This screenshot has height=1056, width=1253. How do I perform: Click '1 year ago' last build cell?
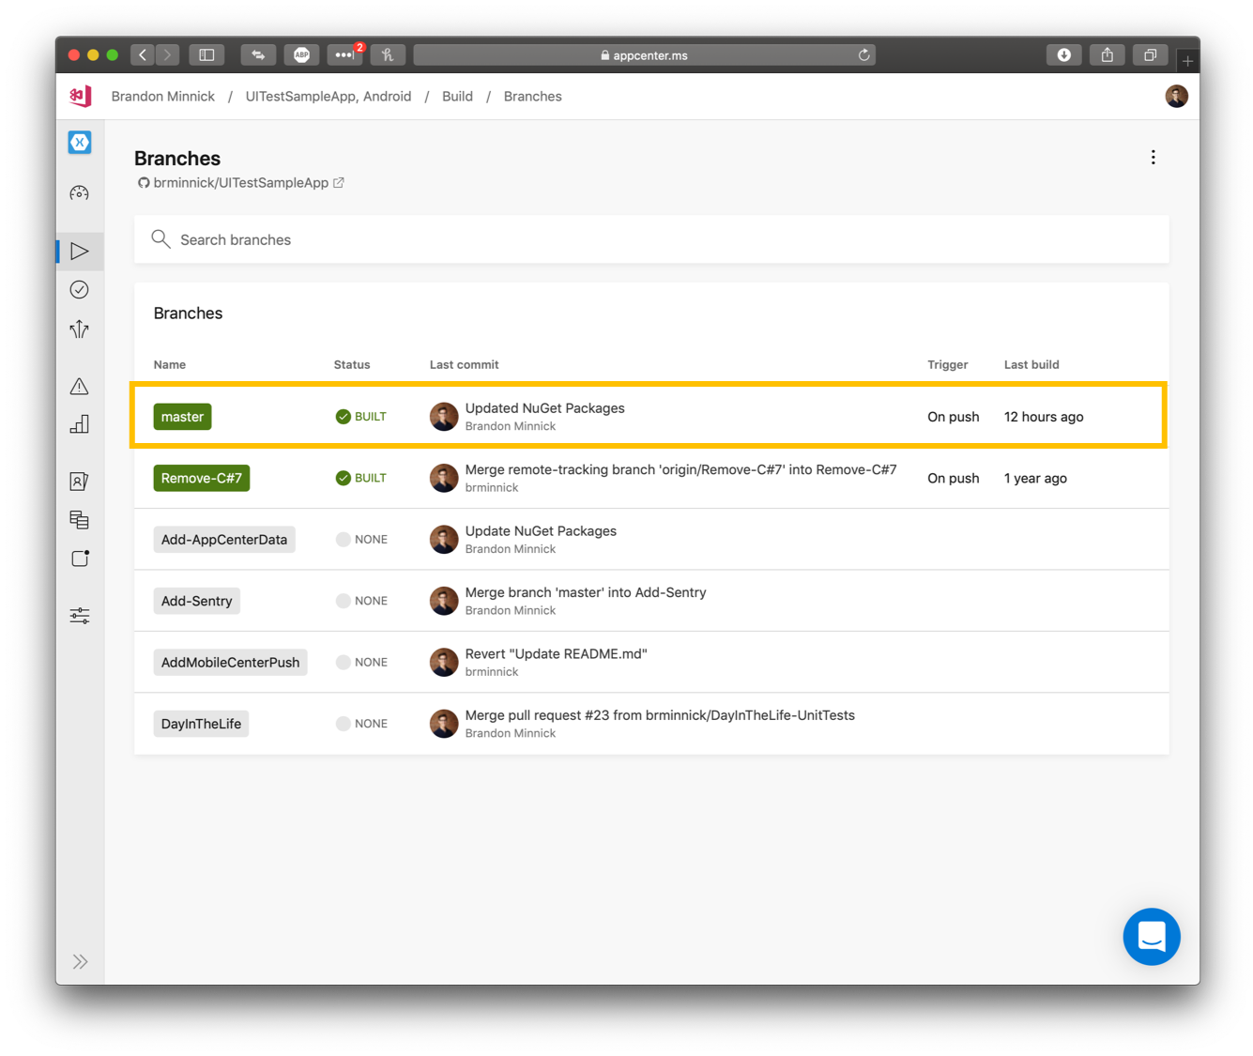pyautogui.click(x=1035, y=478)
